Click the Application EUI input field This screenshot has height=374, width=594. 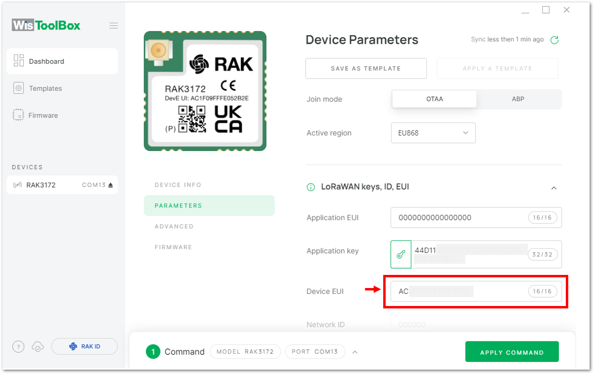[476, 218]
